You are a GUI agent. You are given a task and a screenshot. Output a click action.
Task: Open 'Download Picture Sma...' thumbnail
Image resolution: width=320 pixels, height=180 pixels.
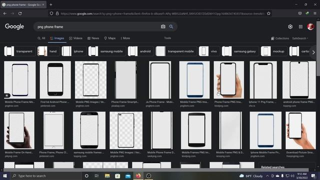300,130
